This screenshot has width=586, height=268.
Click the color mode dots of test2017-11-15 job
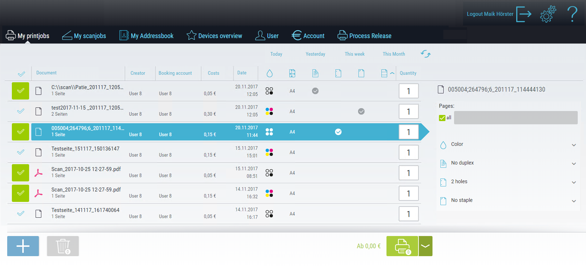269,111
